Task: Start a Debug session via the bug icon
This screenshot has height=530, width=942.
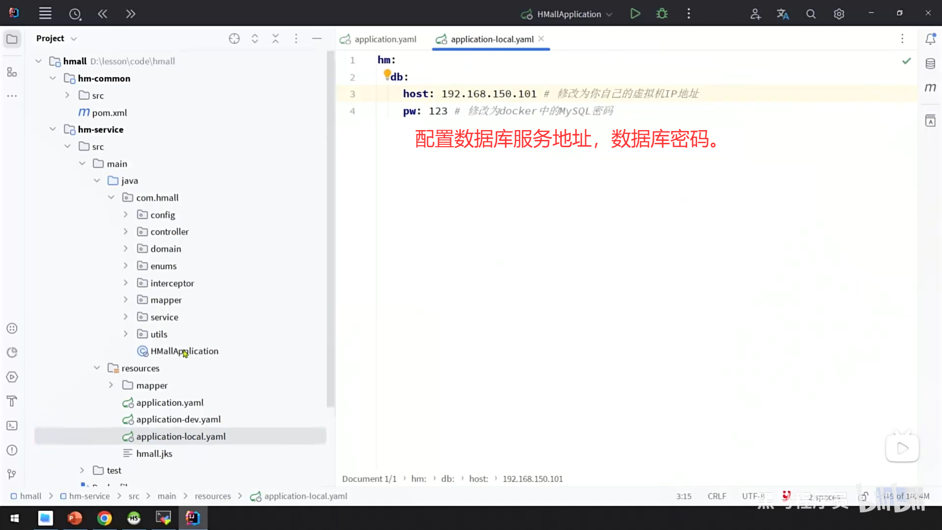Action: 662,13
